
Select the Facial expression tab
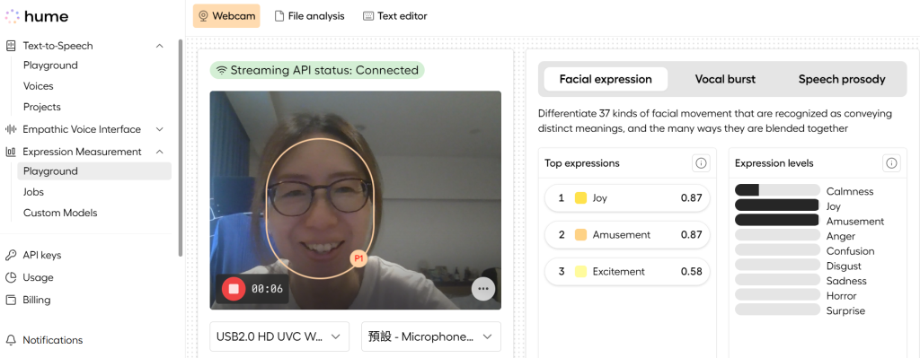(x=606, y=79)
